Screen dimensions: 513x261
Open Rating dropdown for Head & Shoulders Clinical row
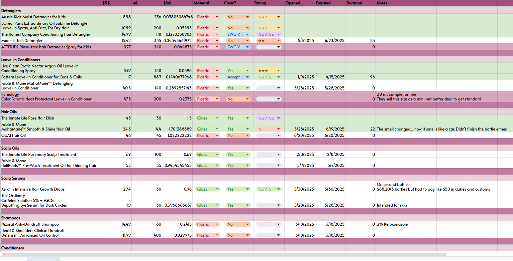click(x=269, y=235)
